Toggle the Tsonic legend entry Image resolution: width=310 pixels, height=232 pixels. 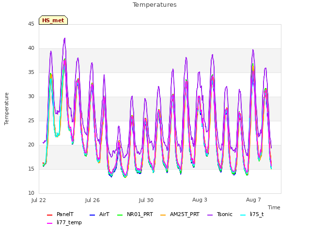tap(219, 215)
